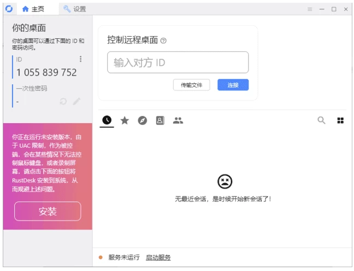Click help icon beside 控制远程桌面
This screenshot has width=354, height=271.
pos(164,41)
